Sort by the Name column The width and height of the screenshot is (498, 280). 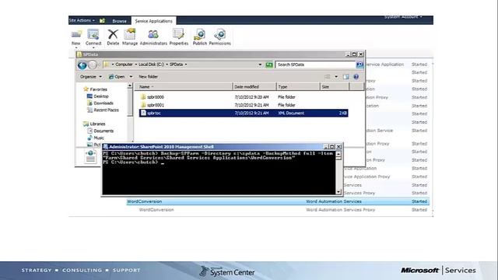184,86
